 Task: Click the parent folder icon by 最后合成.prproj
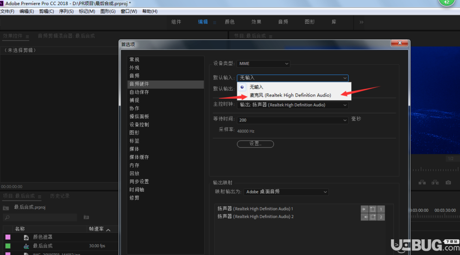[x=6, y=208]
